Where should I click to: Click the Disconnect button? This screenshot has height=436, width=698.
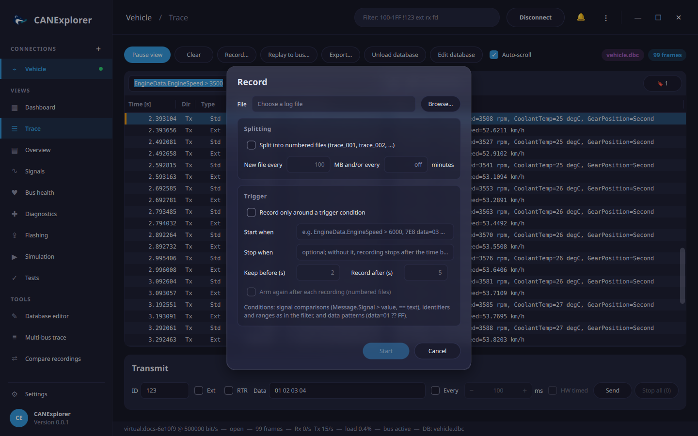click(535, 17)
